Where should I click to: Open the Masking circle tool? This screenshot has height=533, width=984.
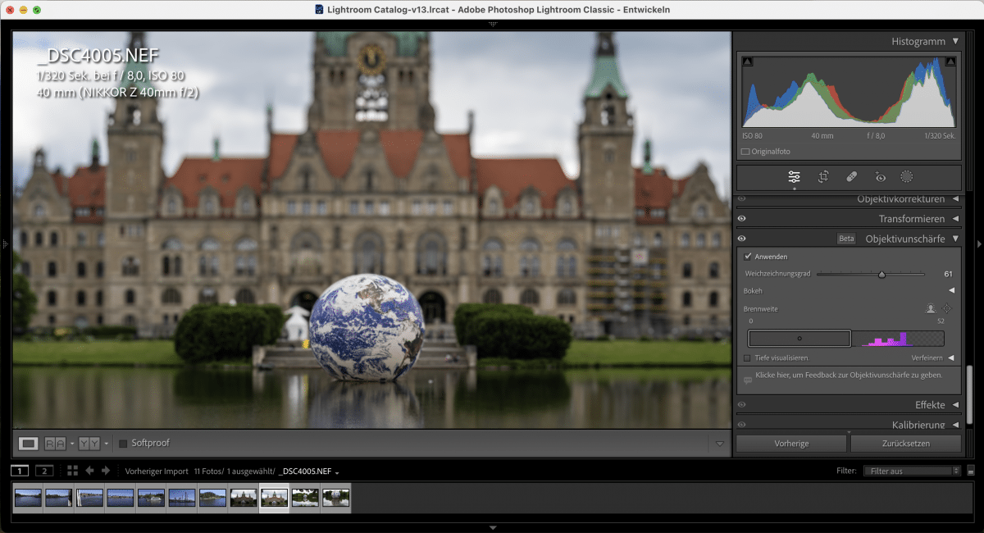(907, 177)
